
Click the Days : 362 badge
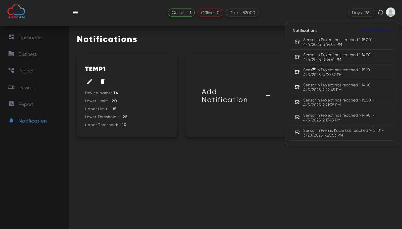362,13
